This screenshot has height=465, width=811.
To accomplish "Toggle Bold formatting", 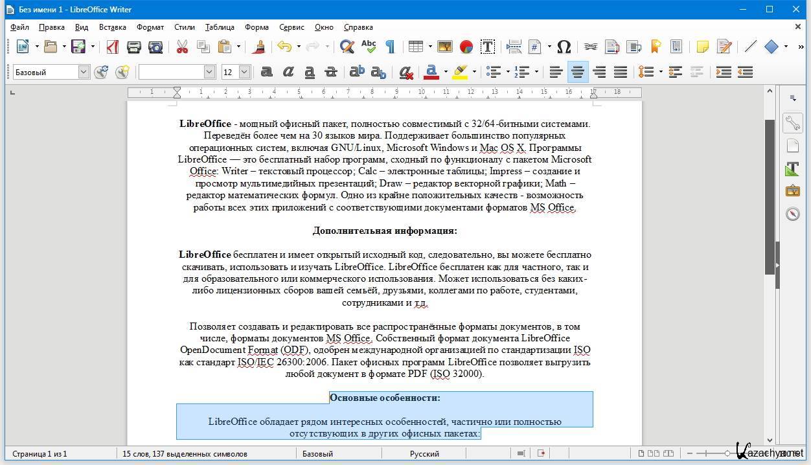I will click(x=266, y=72).
